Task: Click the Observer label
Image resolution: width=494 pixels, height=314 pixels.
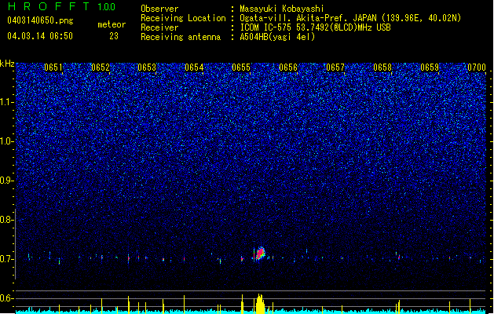Action: 159,9
